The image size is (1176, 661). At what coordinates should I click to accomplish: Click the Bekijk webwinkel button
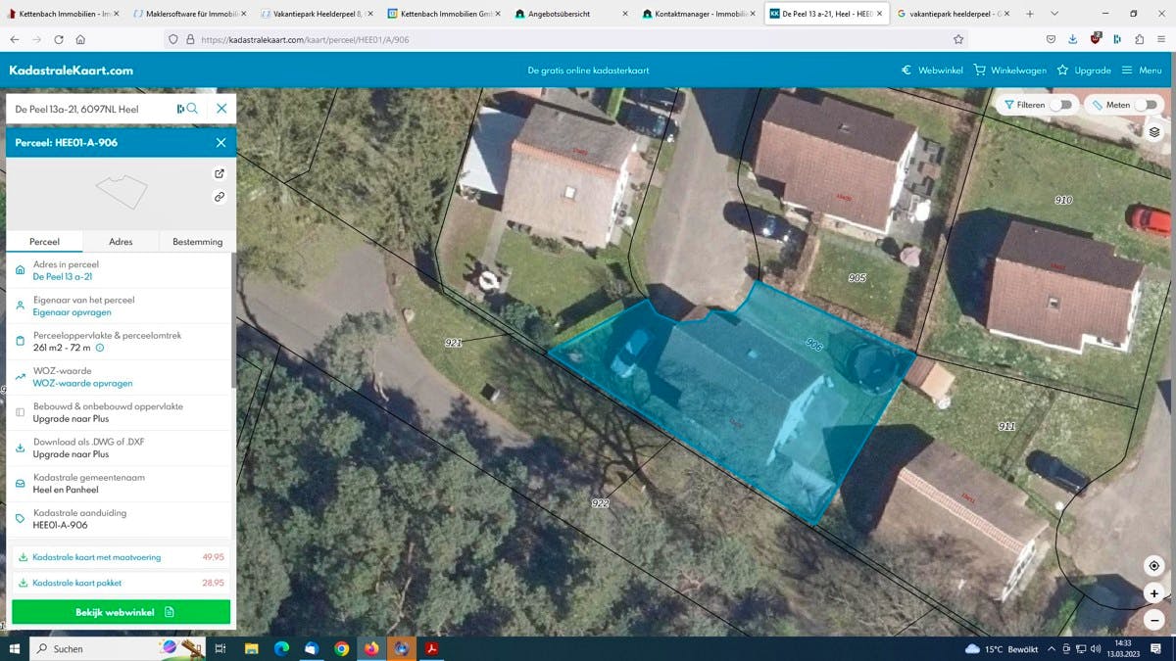(121, 612)
